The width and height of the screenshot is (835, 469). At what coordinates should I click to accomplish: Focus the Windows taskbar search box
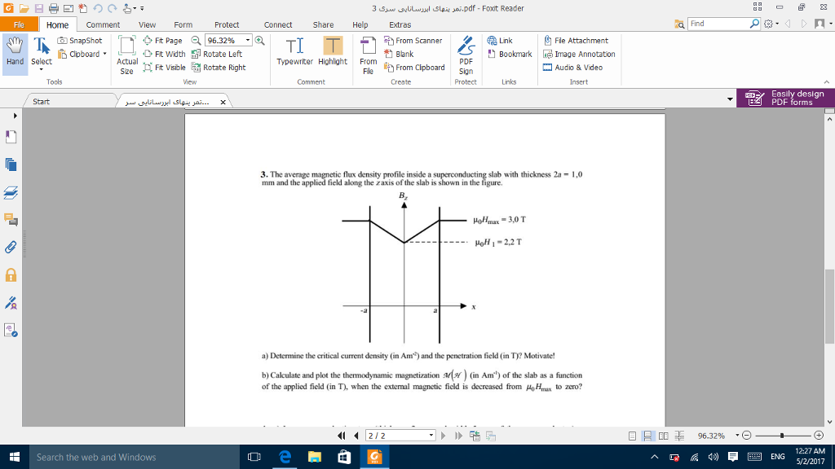[135, 458]
